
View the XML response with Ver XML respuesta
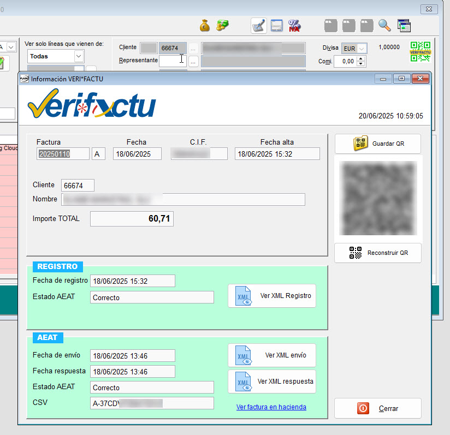272,382
